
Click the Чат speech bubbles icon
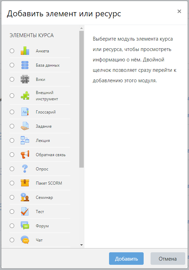(x=25, y=240)
